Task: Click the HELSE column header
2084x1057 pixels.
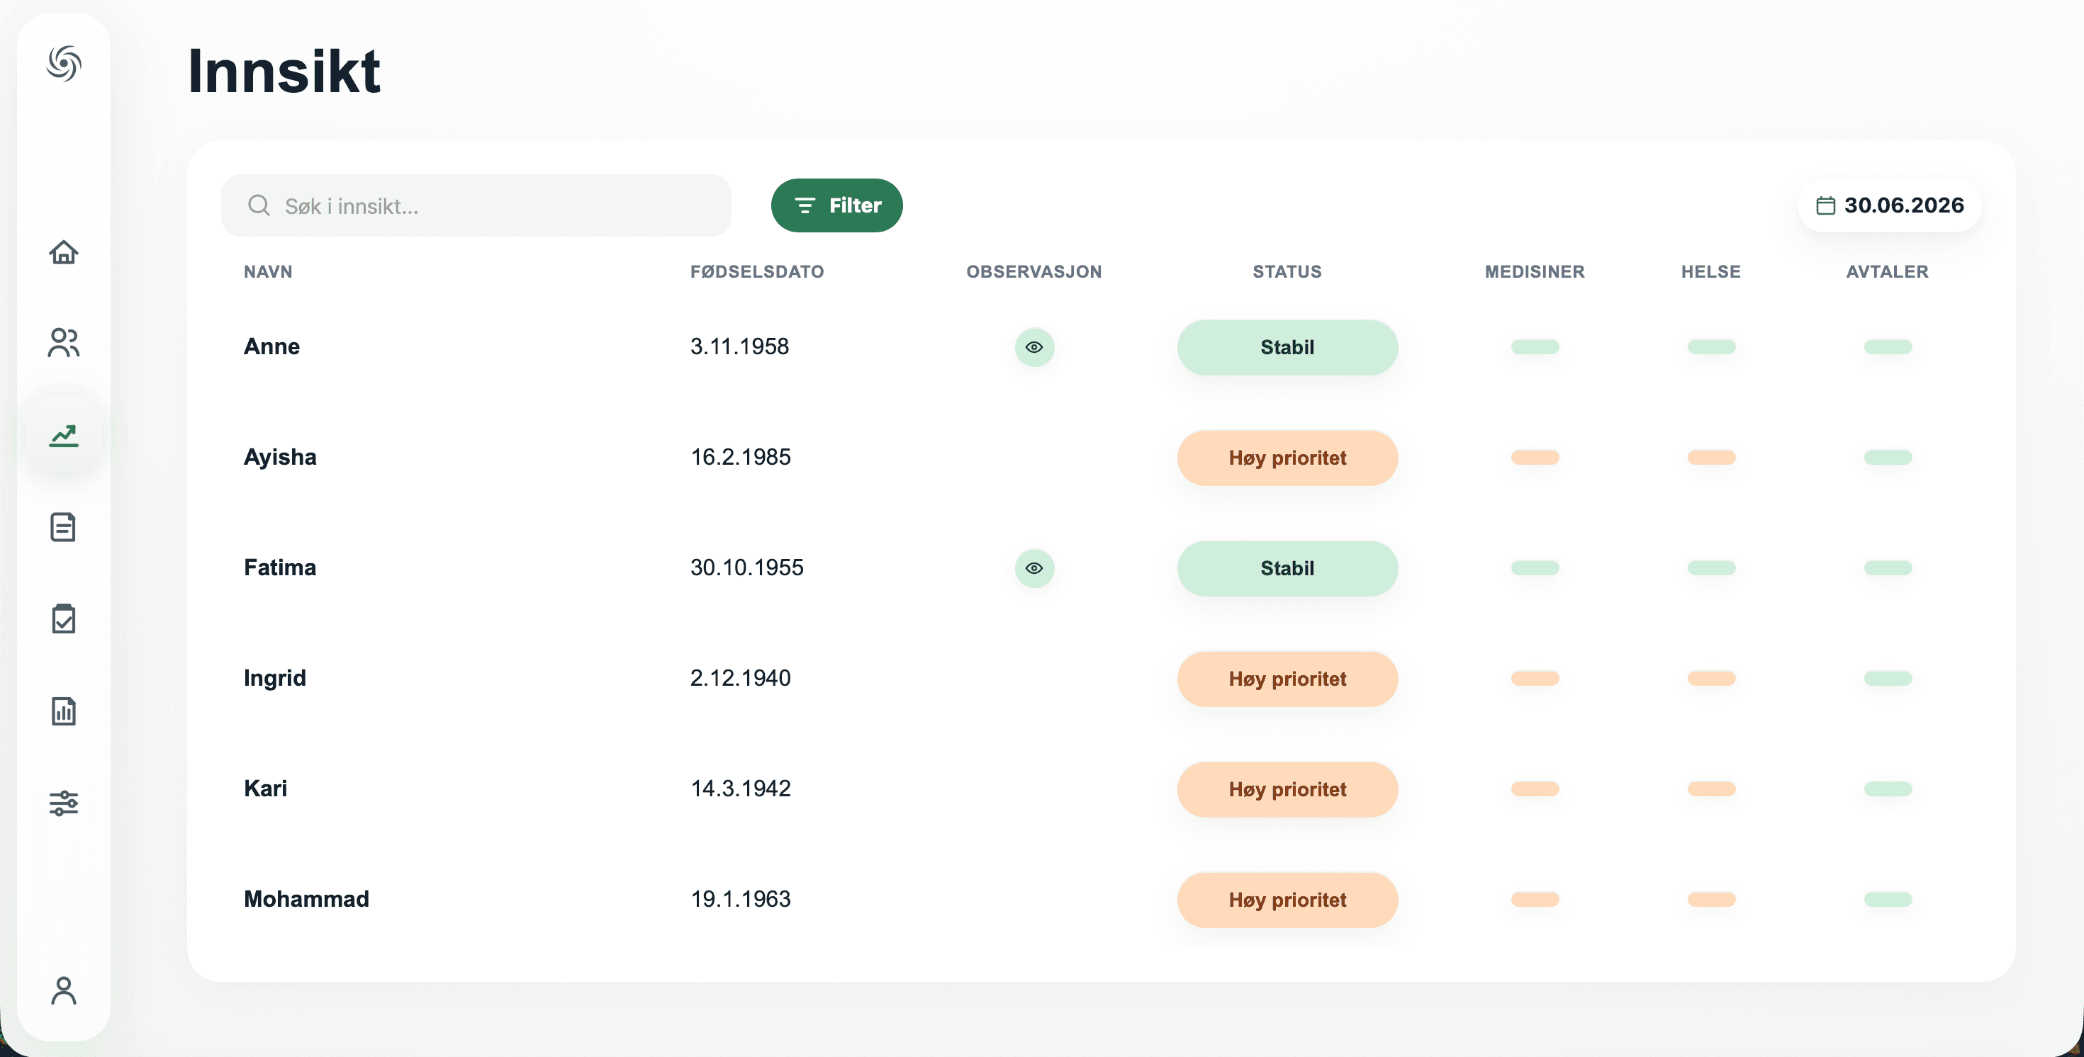Action: pyautogui.click(x=1711, y=272)
